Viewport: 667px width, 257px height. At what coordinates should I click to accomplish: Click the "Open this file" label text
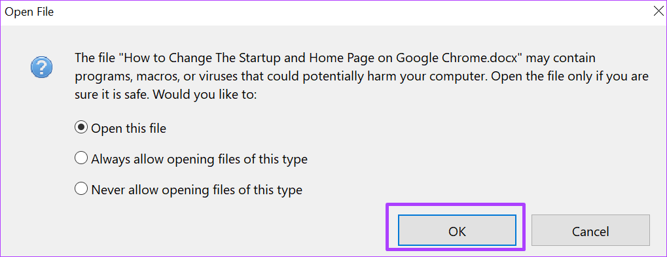point(129,128)
